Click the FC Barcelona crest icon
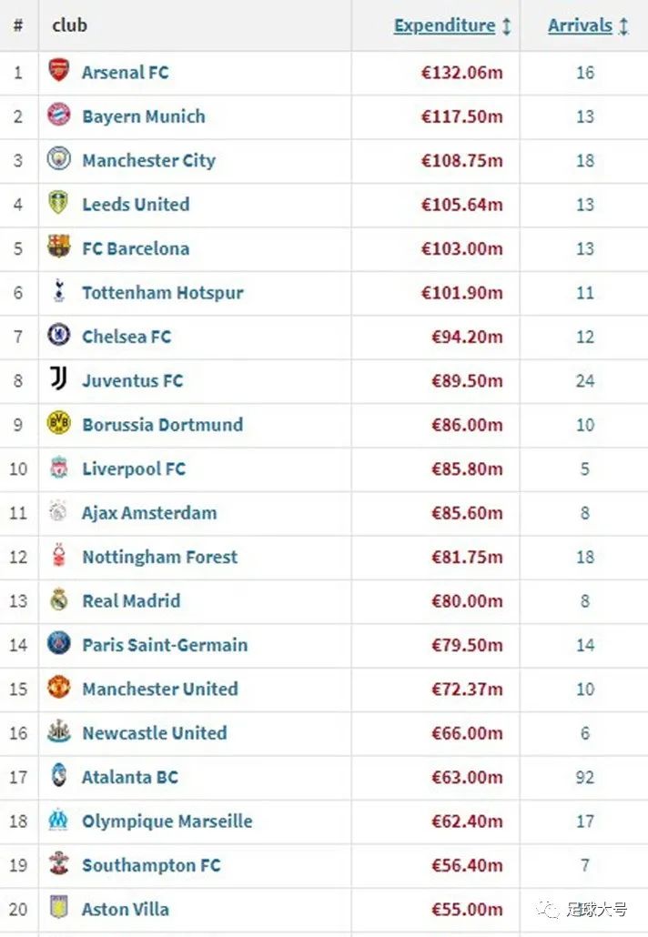Viewport: 648px width, 937px height. pos(58,247)
